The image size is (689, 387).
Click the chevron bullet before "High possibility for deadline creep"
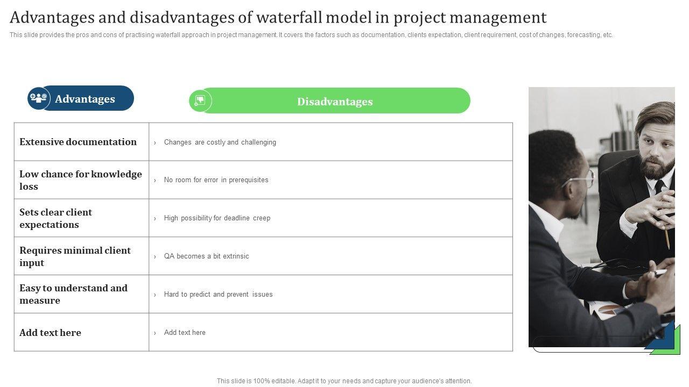[x=155, y=219]
